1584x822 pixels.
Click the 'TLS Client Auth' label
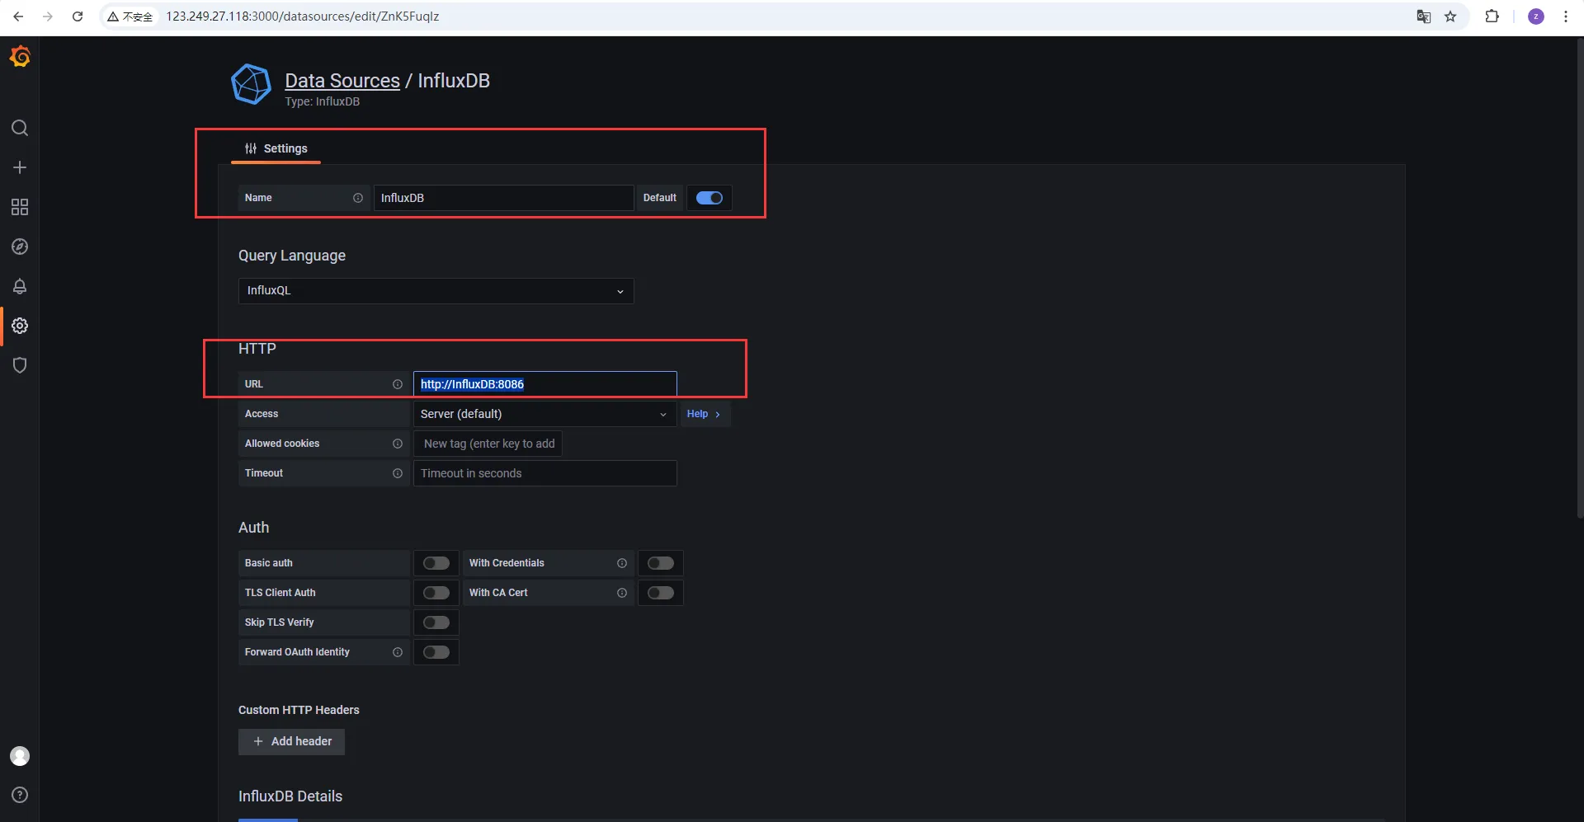pyautogui.click(x=280, y=593)
